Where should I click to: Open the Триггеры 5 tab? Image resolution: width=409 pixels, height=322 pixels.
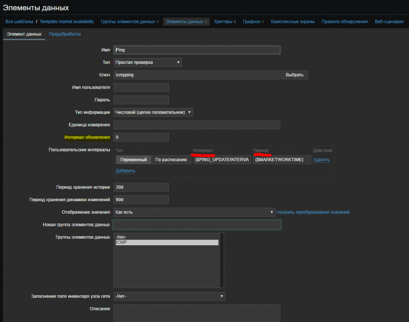[225, 21]
